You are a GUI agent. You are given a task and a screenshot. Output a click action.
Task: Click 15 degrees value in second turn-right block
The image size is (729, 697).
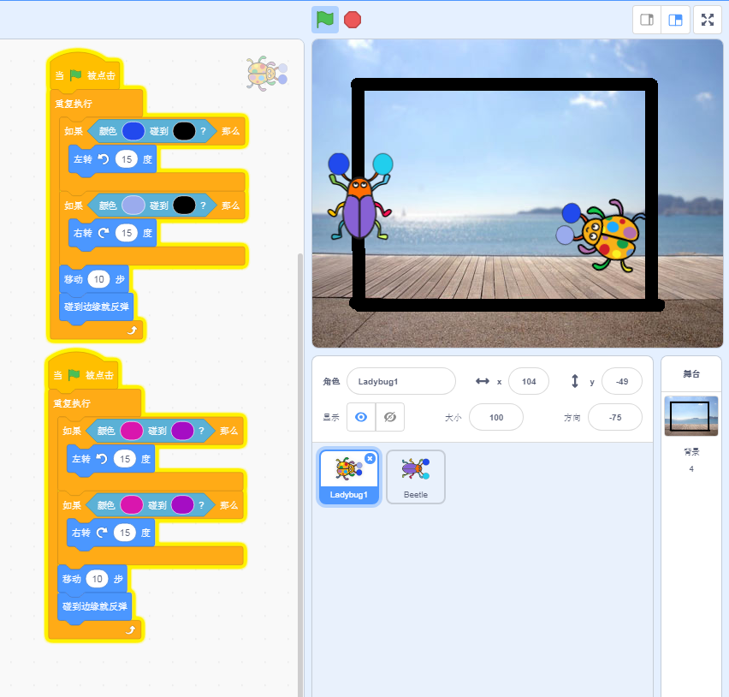point(125,533)
